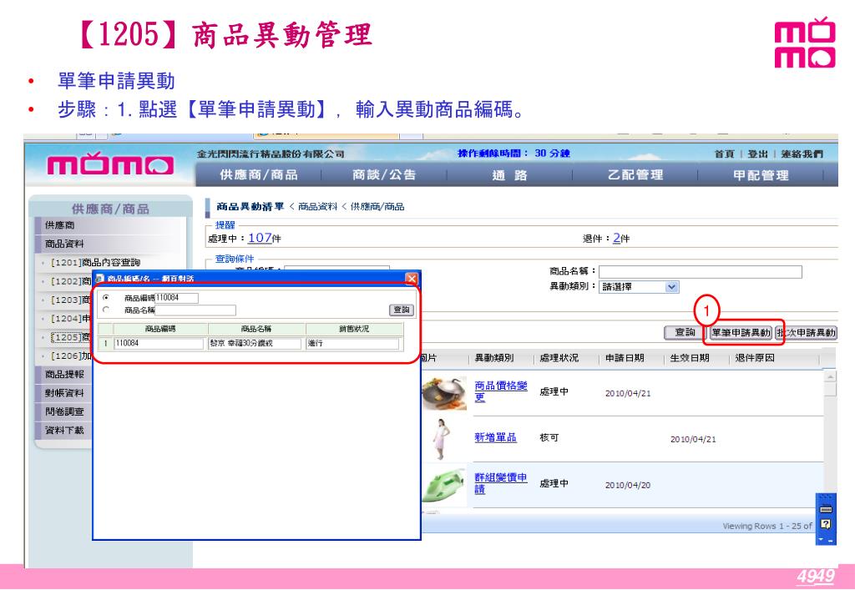This screenshot has width=855, height=590.
Task: Open the 群組變價申請 link
Action: point(501,483)
